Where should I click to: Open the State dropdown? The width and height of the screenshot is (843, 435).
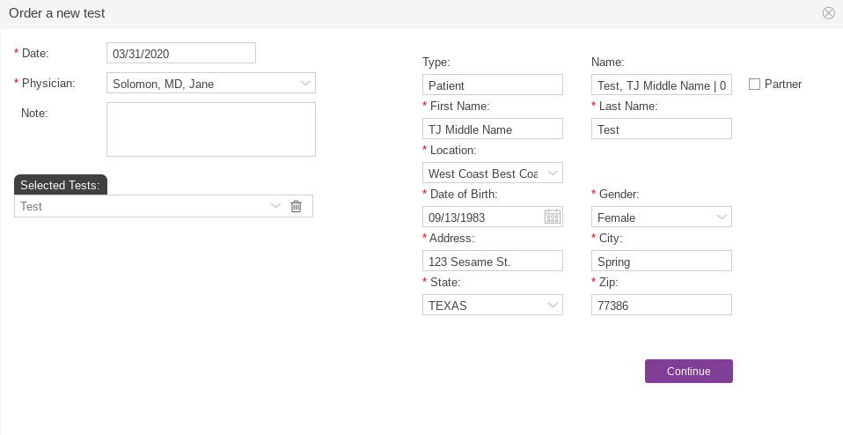coord(553,305)
